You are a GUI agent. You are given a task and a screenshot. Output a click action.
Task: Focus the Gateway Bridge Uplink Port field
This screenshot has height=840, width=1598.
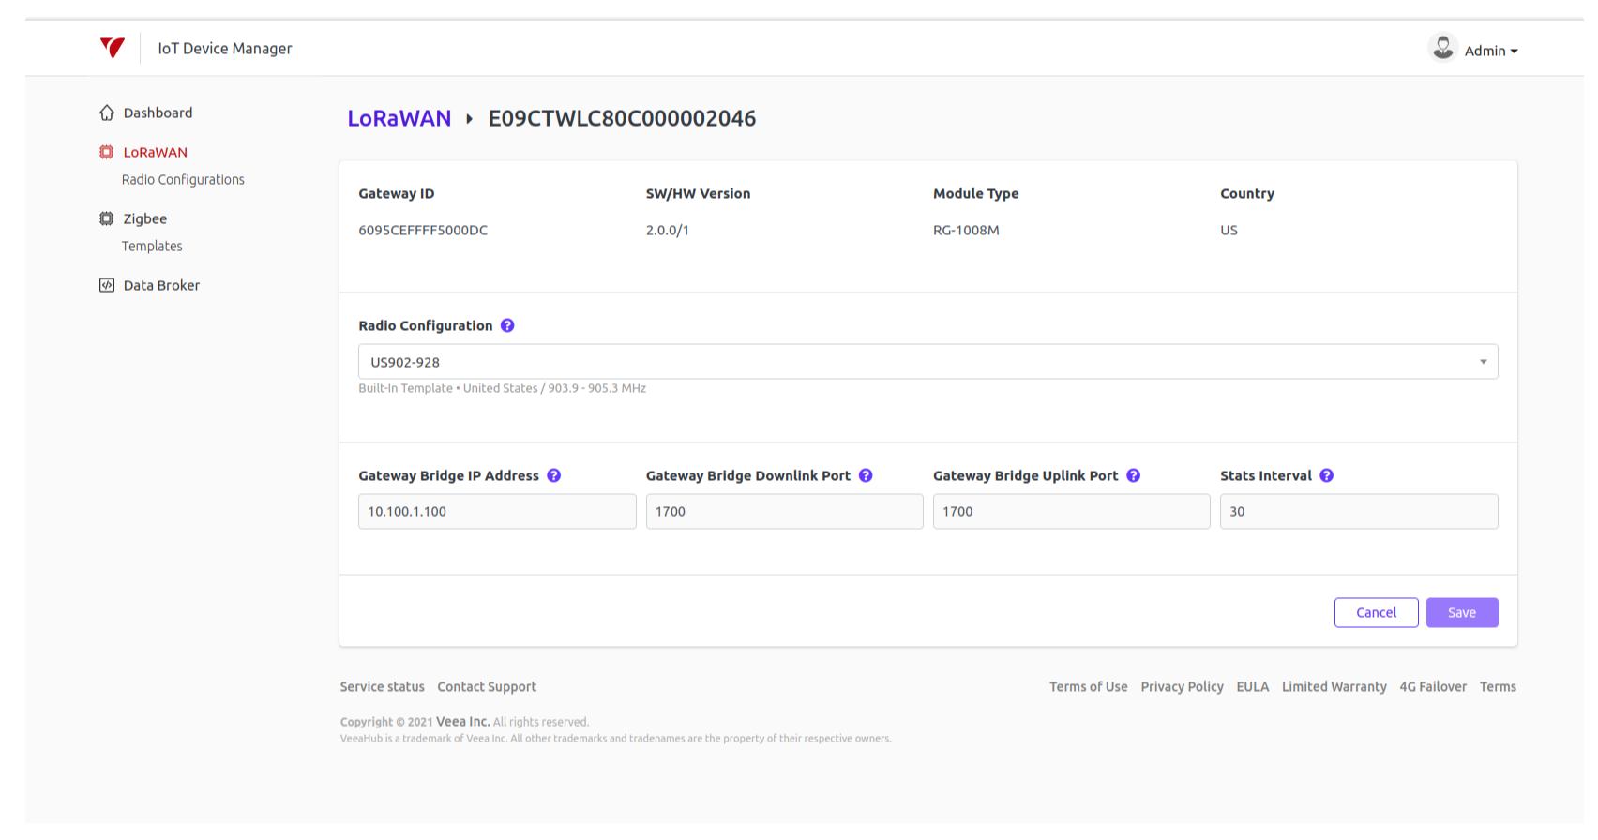coord(1071,511)
